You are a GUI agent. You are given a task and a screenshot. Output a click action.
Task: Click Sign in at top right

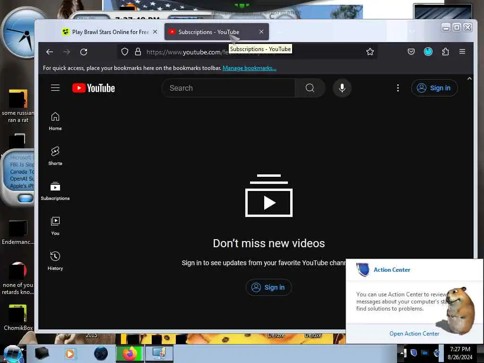pos(434,88)
